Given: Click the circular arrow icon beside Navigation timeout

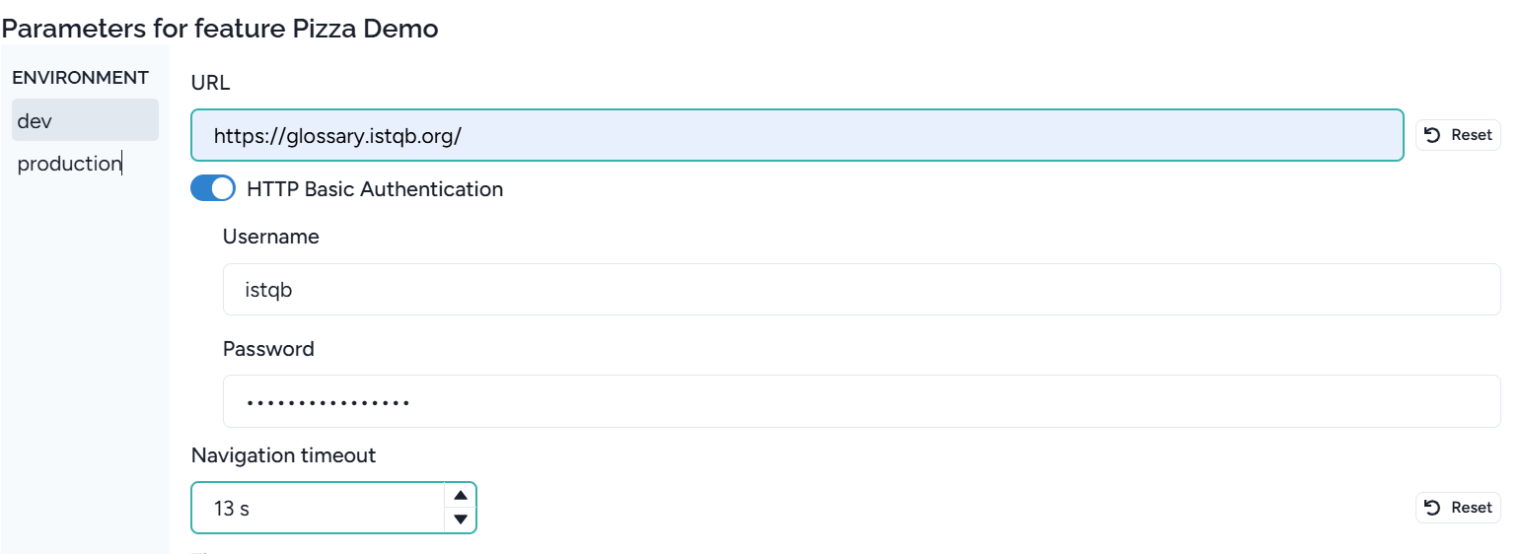Looking at the screenshot, I should [1432, 508].
